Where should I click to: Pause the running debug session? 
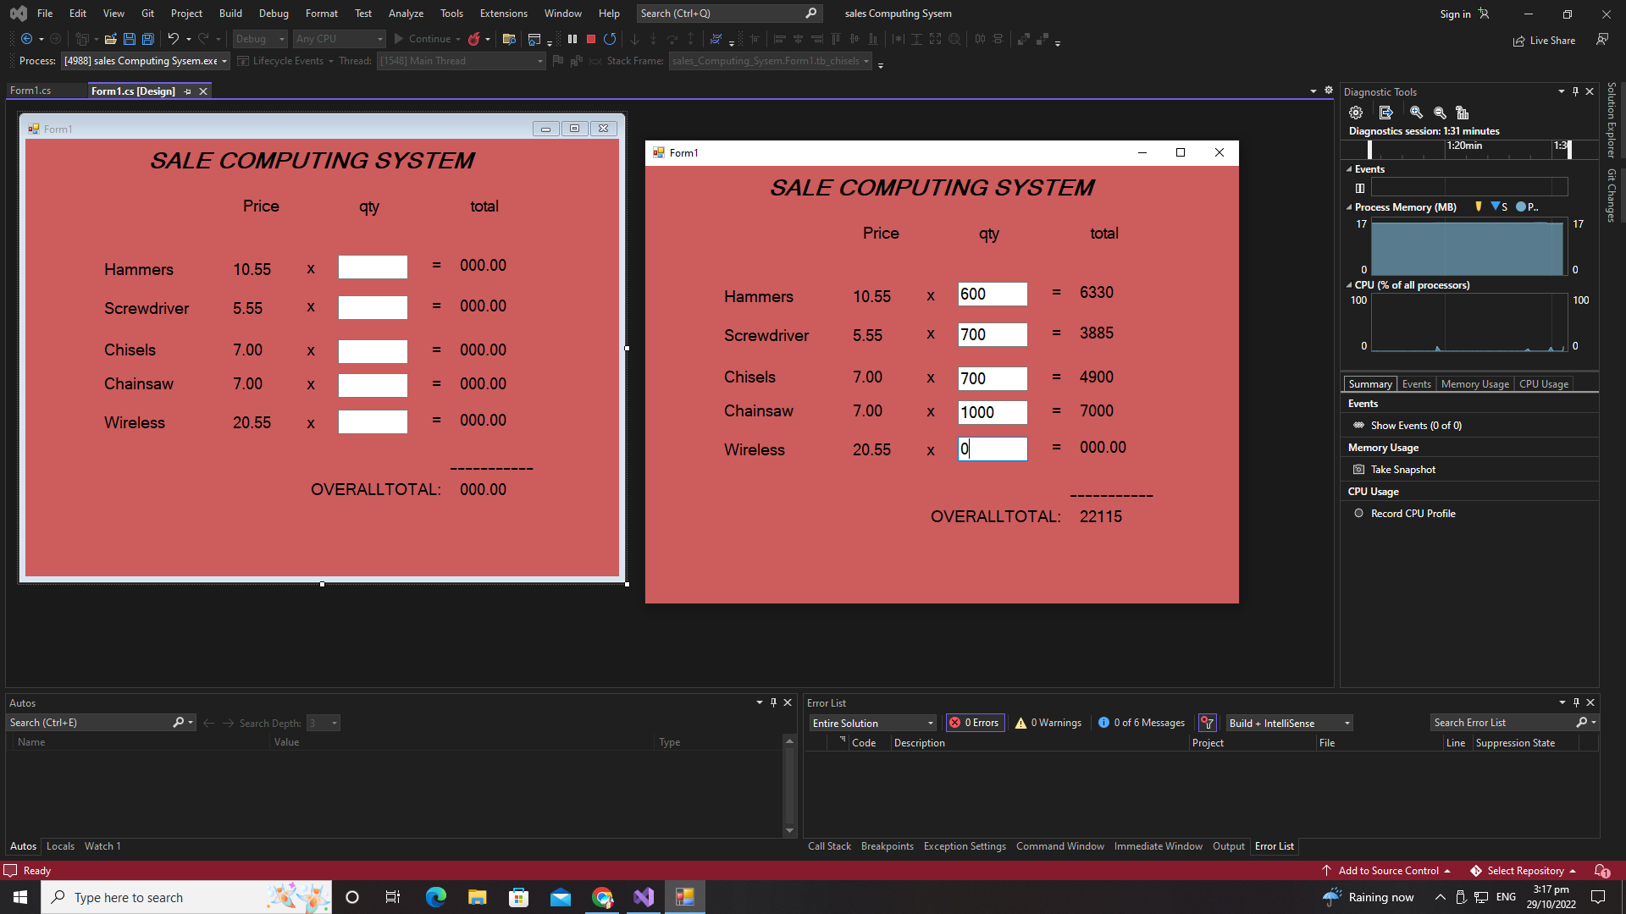pyautogui.click(x=572, y=39)
